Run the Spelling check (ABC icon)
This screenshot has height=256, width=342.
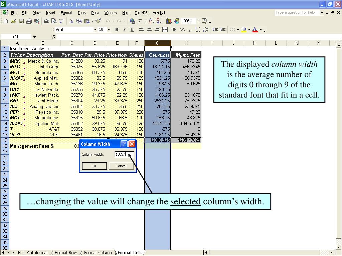[x=61, y=21]
